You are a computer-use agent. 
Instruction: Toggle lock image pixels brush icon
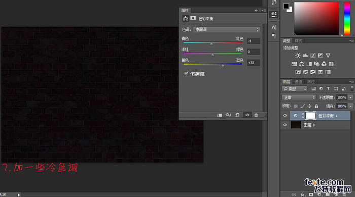(x=303, y=106)
